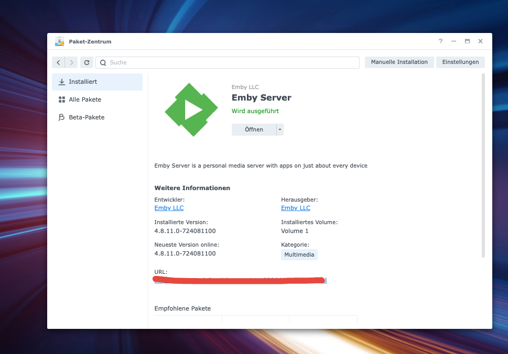Click the package detail vertical scrollbar

[x=483, y=165]
